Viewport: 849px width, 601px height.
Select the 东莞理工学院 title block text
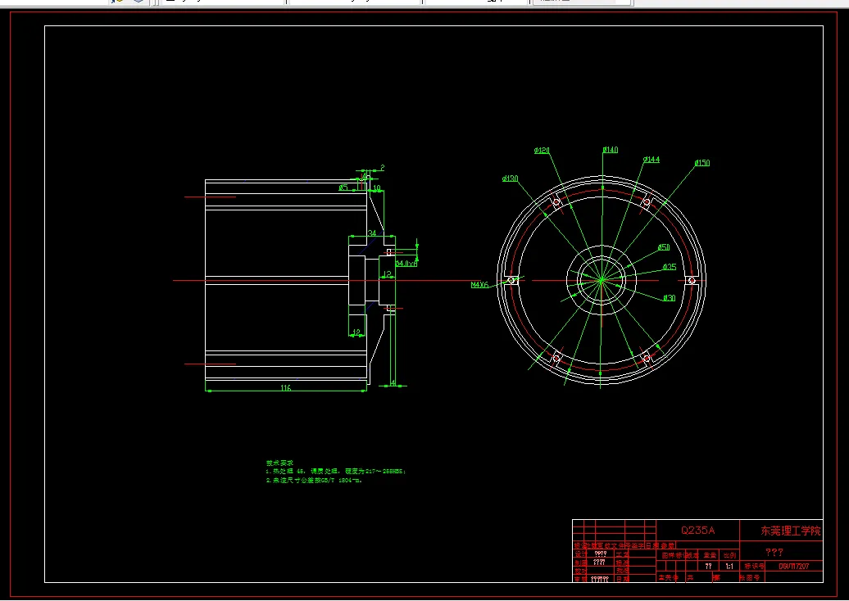(x=790, y=531)
